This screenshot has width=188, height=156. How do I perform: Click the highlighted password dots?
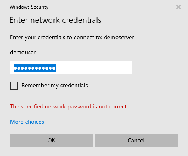[x=35, y=68]
